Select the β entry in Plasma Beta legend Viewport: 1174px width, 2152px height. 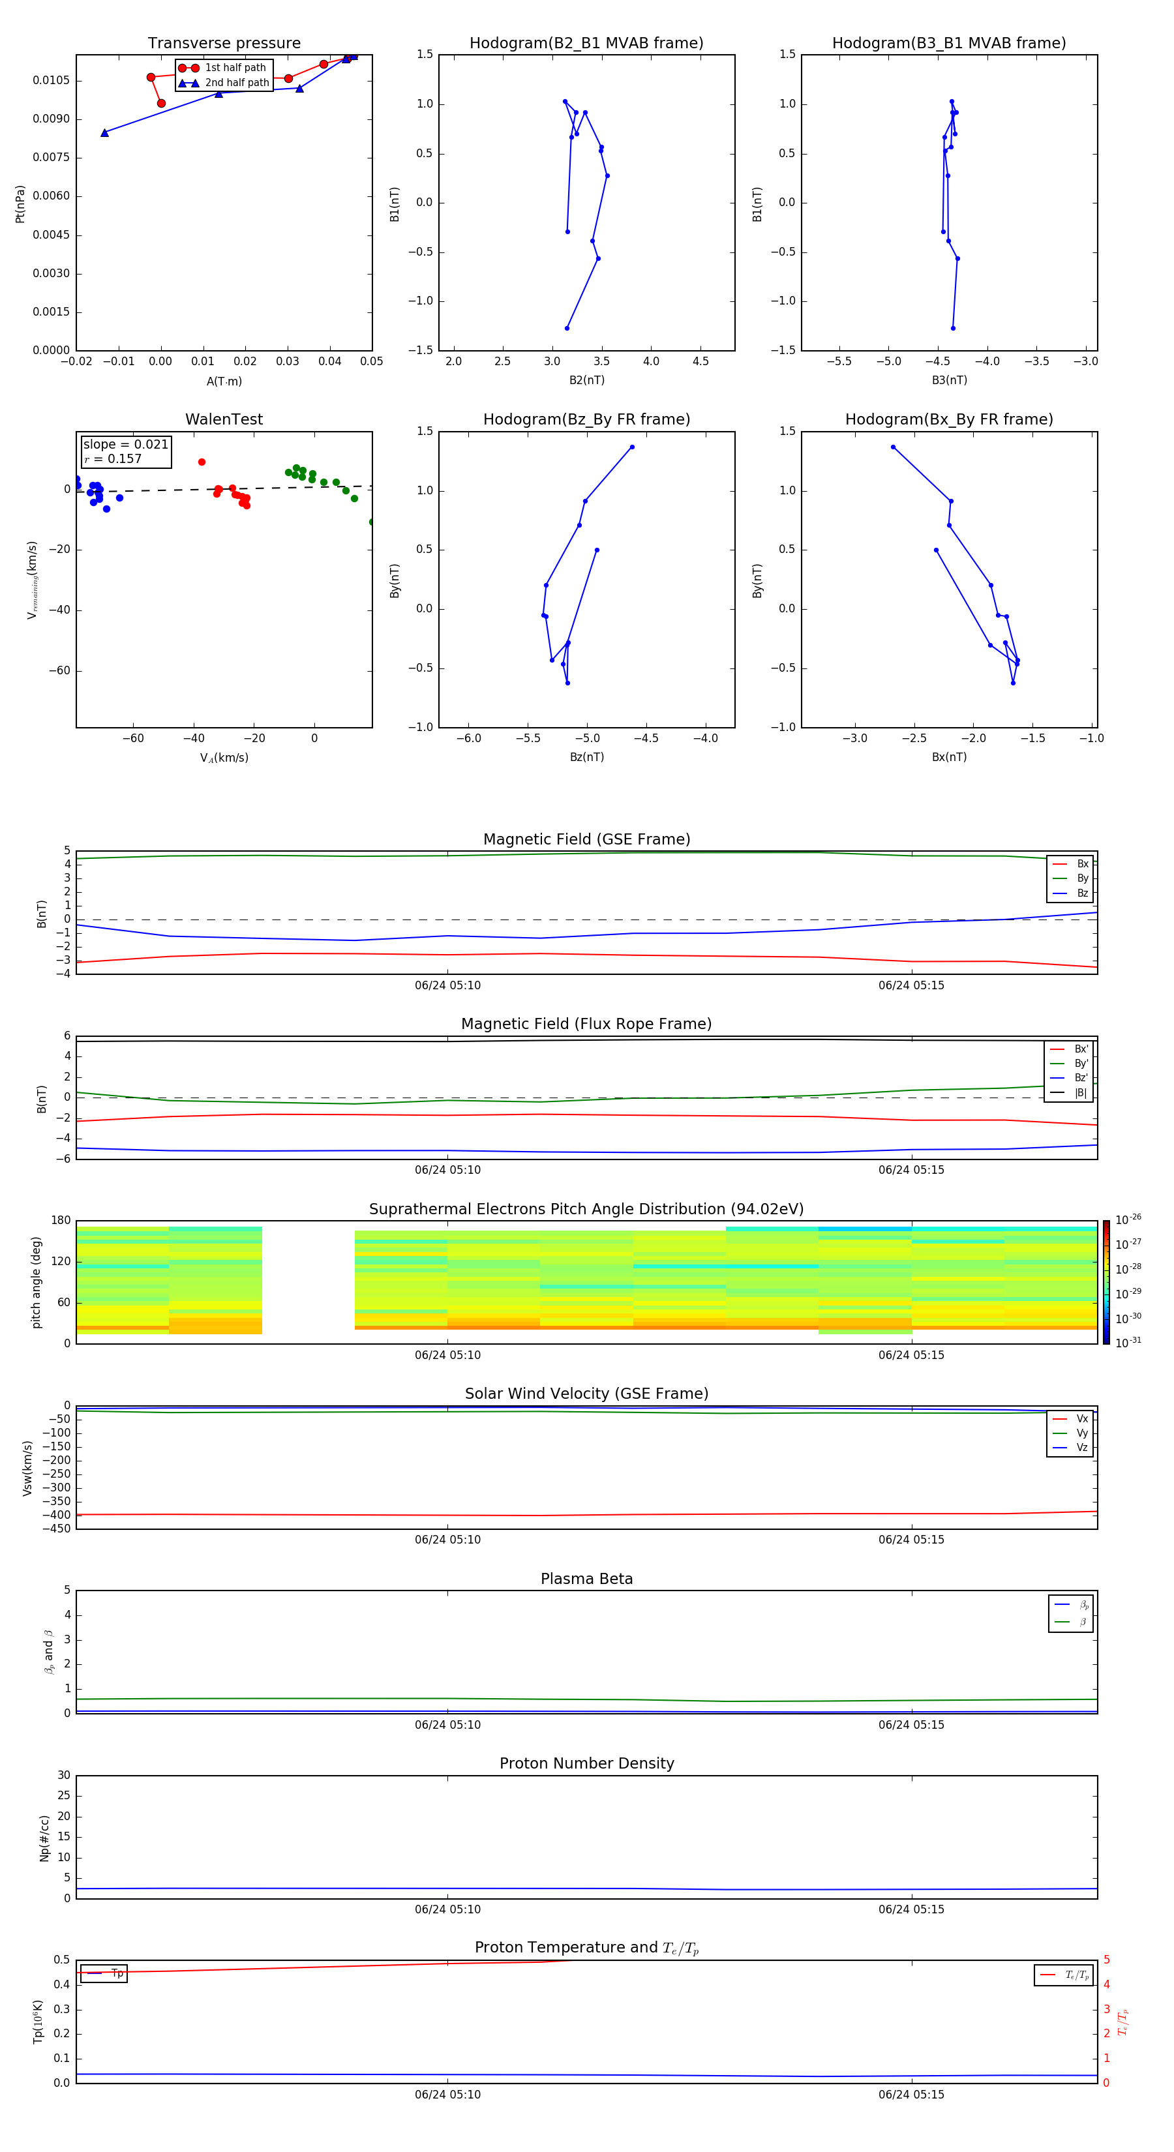pos(1071,1622)
